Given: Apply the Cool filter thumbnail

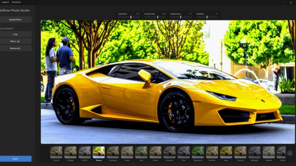Looking at the screenshot, I should pyautogui.click(x=141, y=152).
